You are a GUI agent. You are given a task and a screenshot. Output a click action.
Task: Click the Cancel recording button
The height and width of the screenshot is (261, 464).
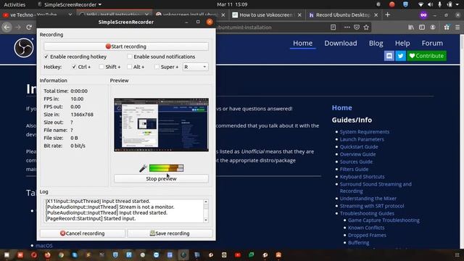point(82,233)
